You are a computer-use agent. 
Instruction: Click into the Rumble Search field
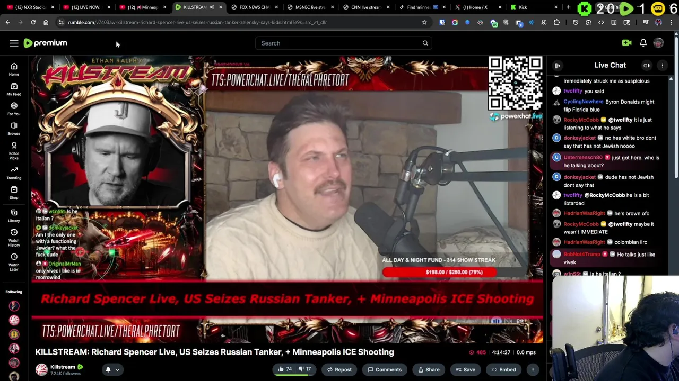(x=343, y=43)
